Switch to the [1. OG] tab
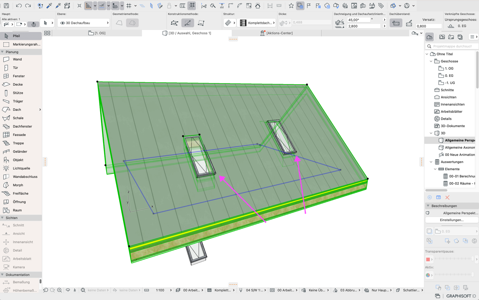 coord(97,33)
